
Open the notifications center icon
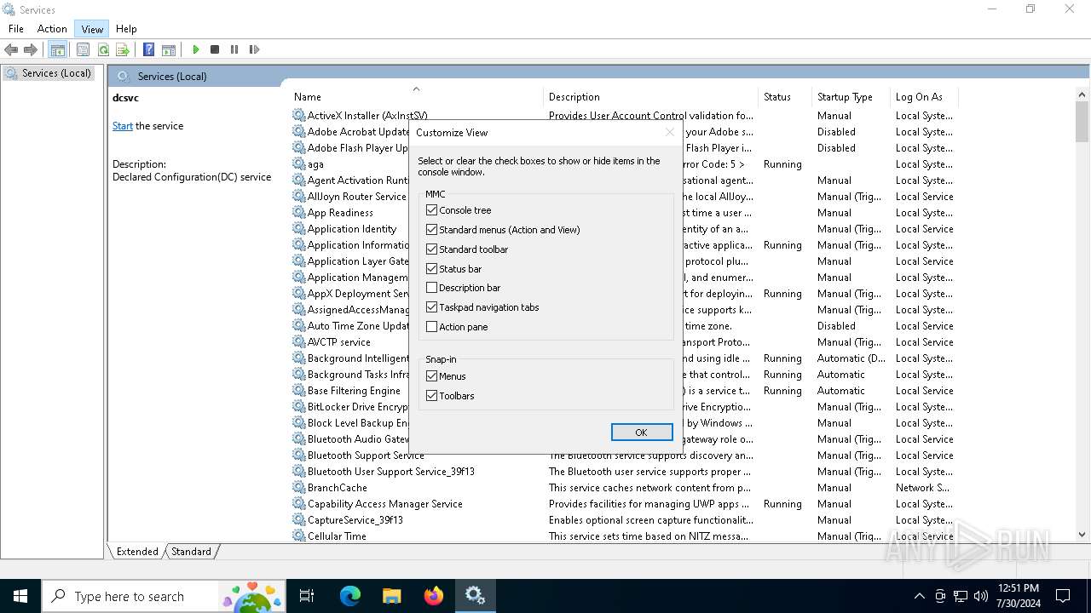(1063, 596)
